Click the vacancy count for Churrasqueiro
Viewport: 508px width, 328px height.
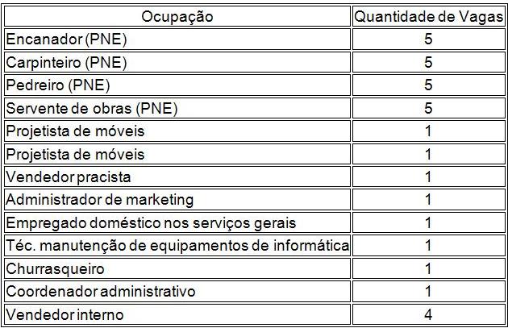tap(428, 268)
